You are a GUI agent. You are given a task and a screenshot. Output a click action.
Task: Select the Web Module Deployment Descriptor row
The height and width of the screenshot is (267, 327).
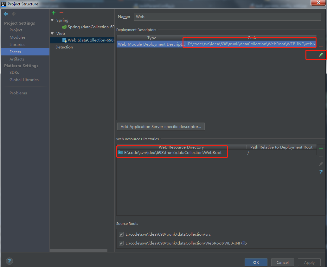[x=216, y=44]
